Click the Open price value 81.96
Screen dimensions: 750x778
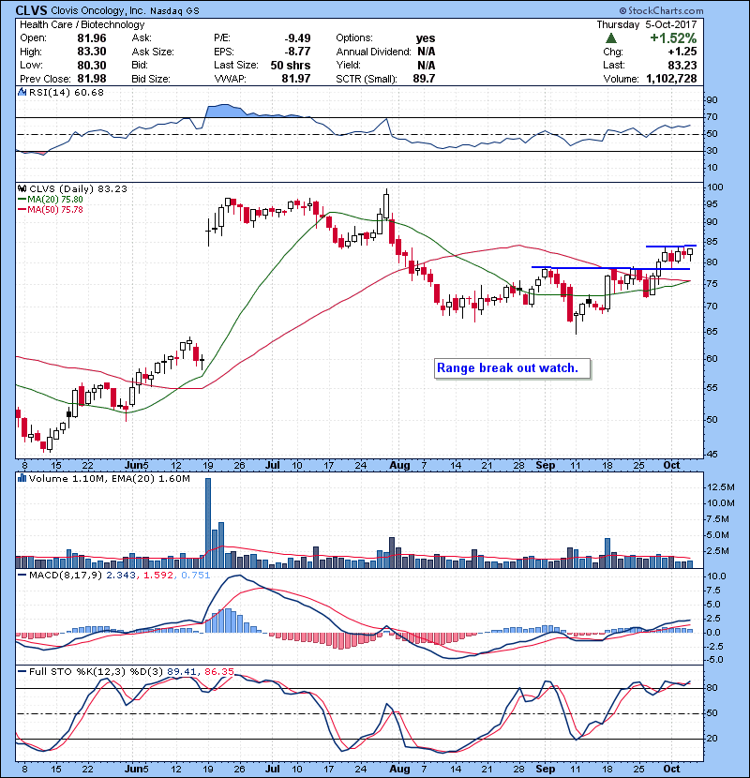[92, 38]
